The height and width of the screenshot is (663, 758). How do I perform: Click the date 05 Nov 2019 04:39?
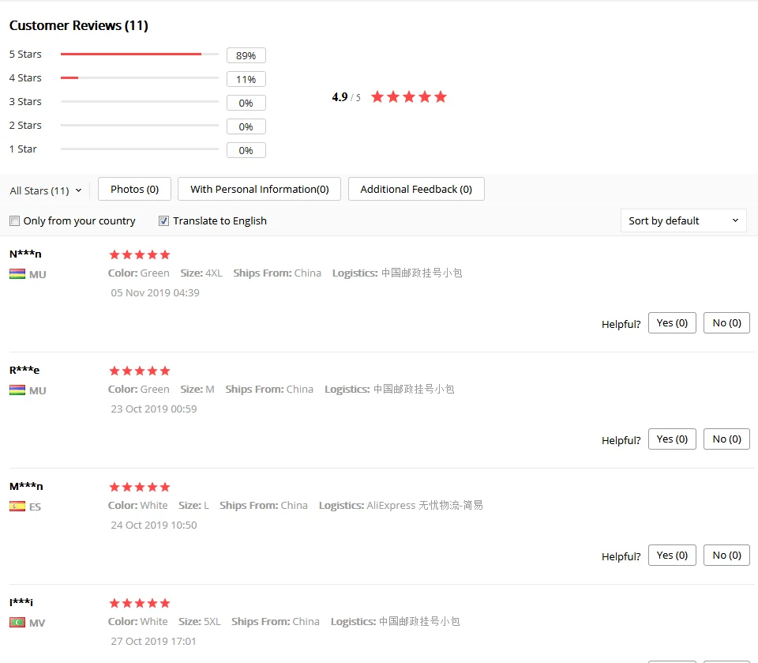coord(156,293)
